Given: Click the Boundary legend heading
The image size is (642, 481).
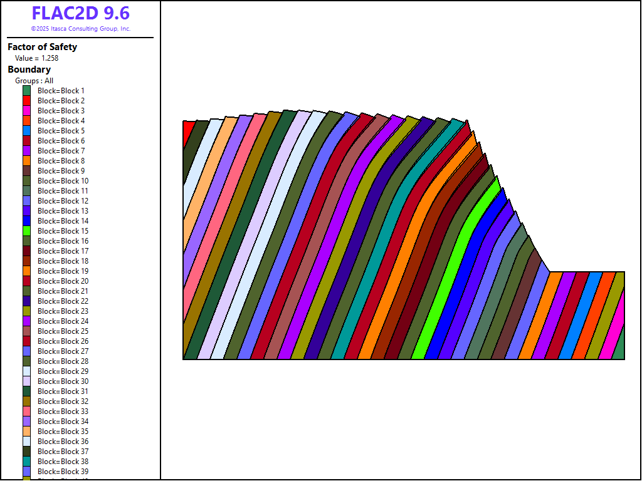Looking at the screenshot, I should [x=29, y=70].
